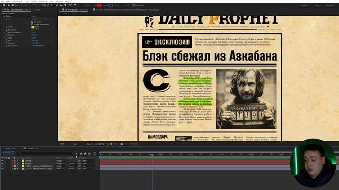Screen dimensions: 339x190
Task: Click the stopwatch next to Color
Action: coord(7,27)
